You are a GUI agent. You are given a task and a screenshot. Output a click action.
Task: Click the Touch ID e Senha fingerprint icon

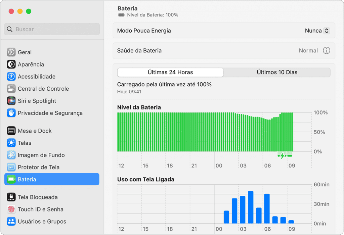click(11, 209)
